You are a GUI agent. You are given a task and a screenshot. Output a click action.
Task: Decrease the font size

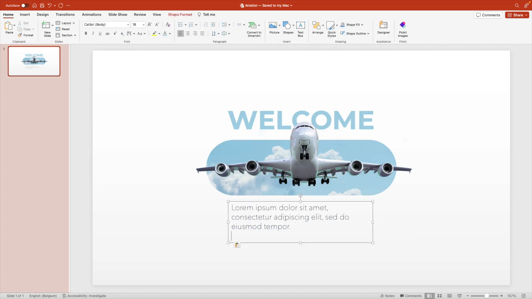[157, 25]
